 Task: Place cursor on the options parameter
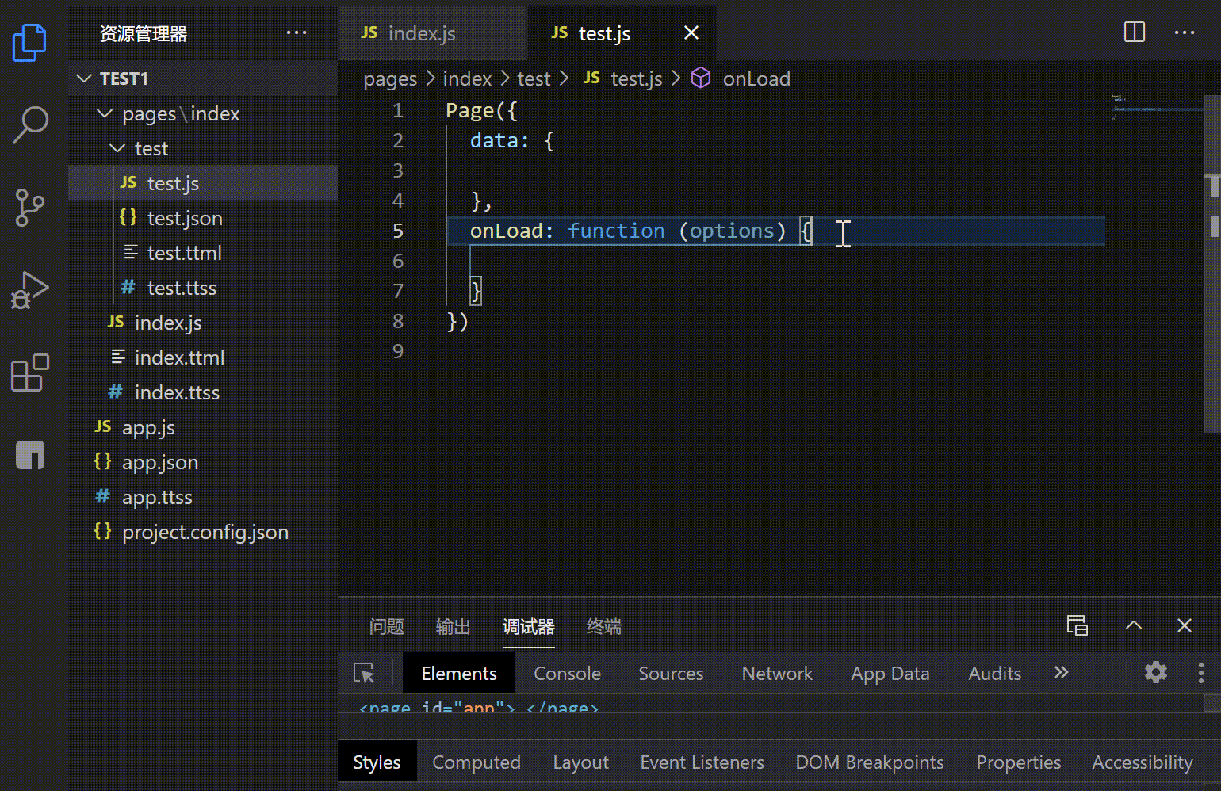(732, 231)
